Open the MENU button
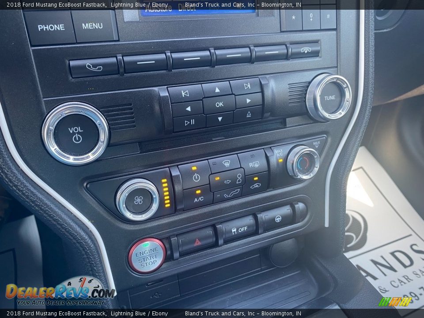This screenshot has height=318, width=424. [93, 26]
